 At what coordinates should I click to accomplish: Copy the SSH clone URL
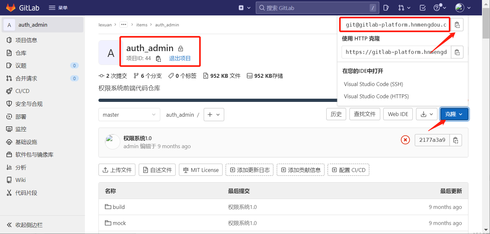point(457,25)
